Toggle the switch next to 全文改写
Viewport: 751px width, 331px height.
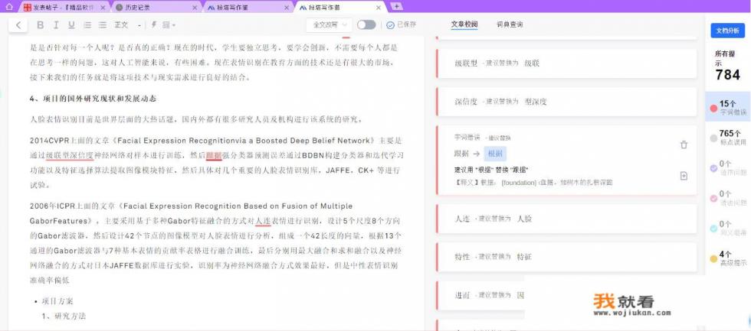pyautogui.click(x=366, y=24)
